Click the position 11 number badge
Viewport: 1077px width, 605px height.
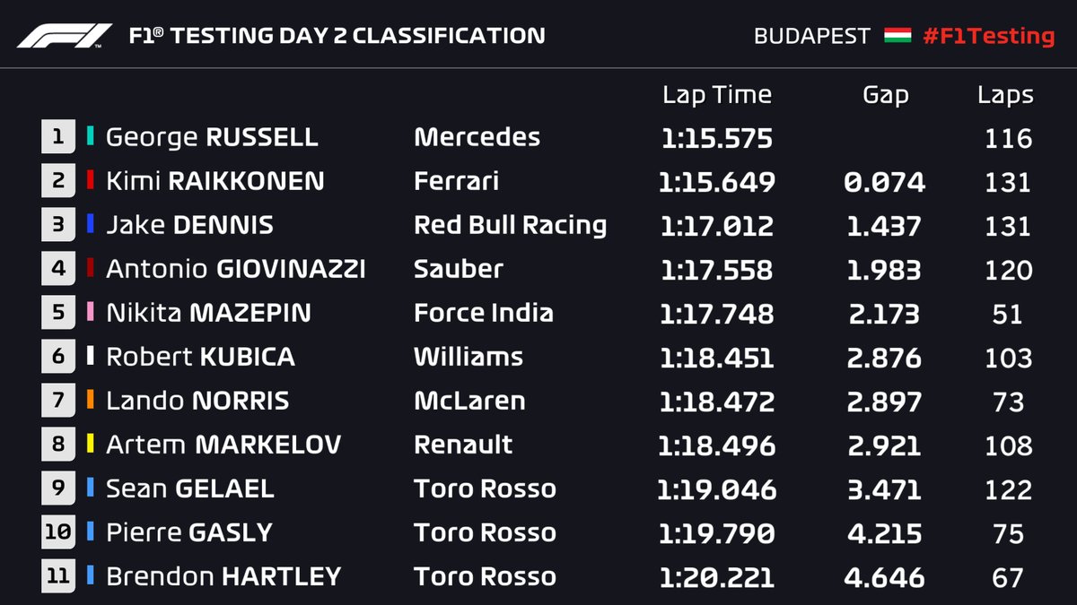57,576
